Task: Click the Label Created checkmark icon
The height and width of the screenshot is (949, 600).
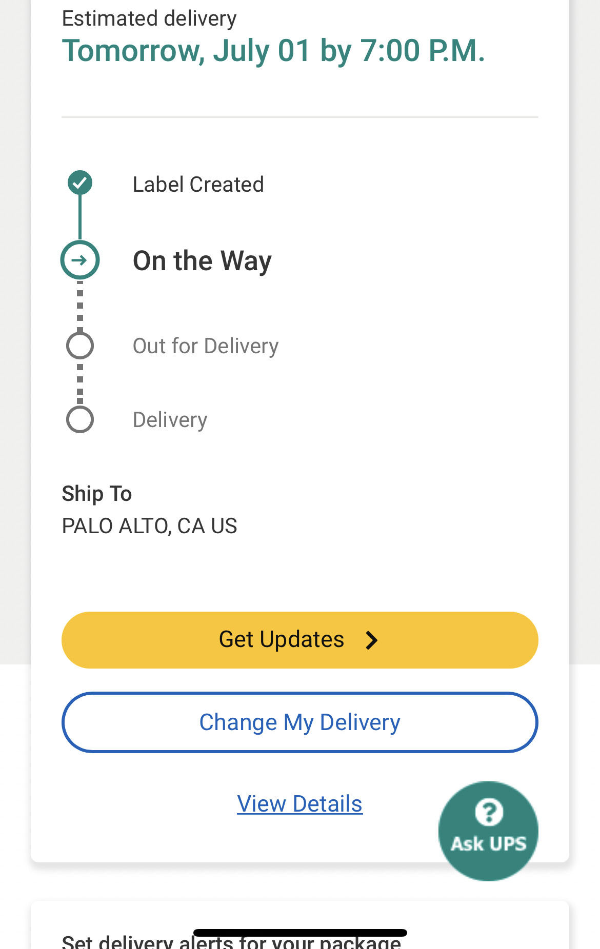Action: 80,183
